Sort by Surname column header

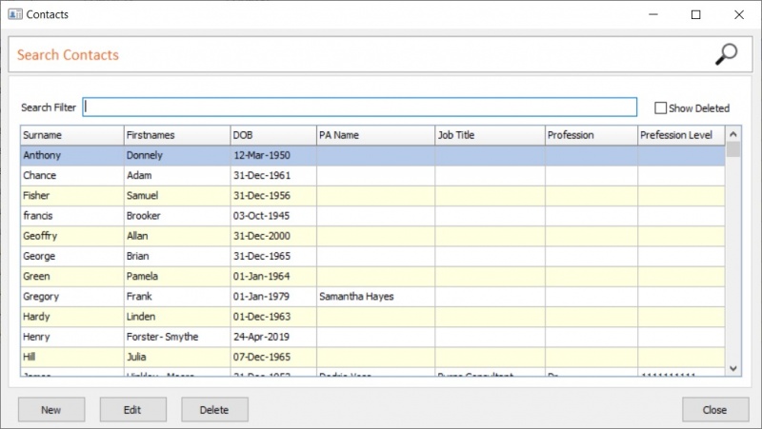pyautogui.click(x=72, y=135)
